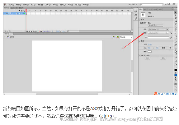Select the Paint Bucket tool
This screenshot has width=179, height=125.
176,52
